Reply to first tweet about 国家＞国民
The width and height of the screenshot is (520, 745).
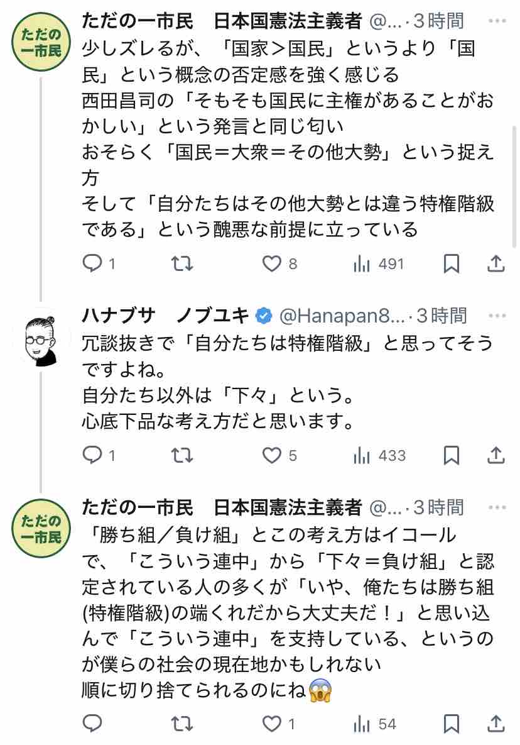pos(92,264)
